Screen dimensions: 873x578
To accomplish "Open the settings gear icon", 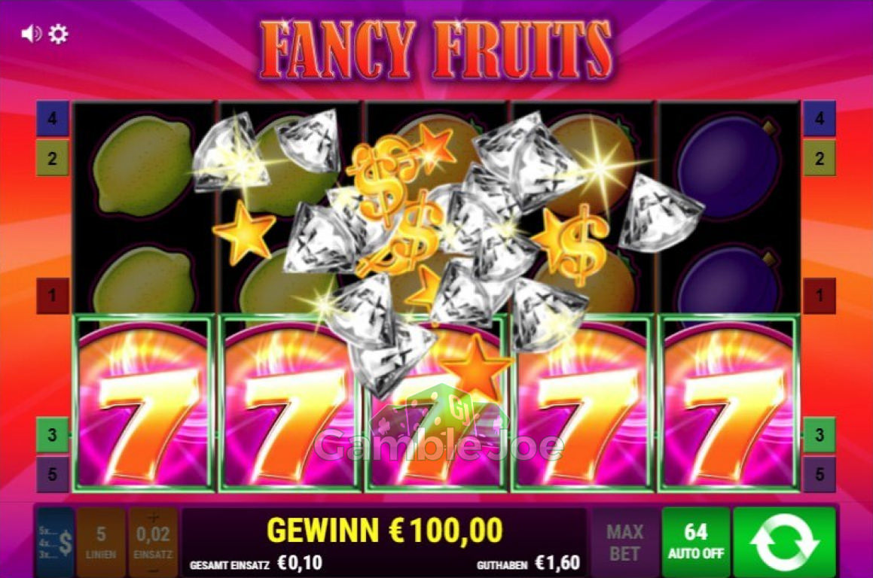I will click(x=58, y=34).
